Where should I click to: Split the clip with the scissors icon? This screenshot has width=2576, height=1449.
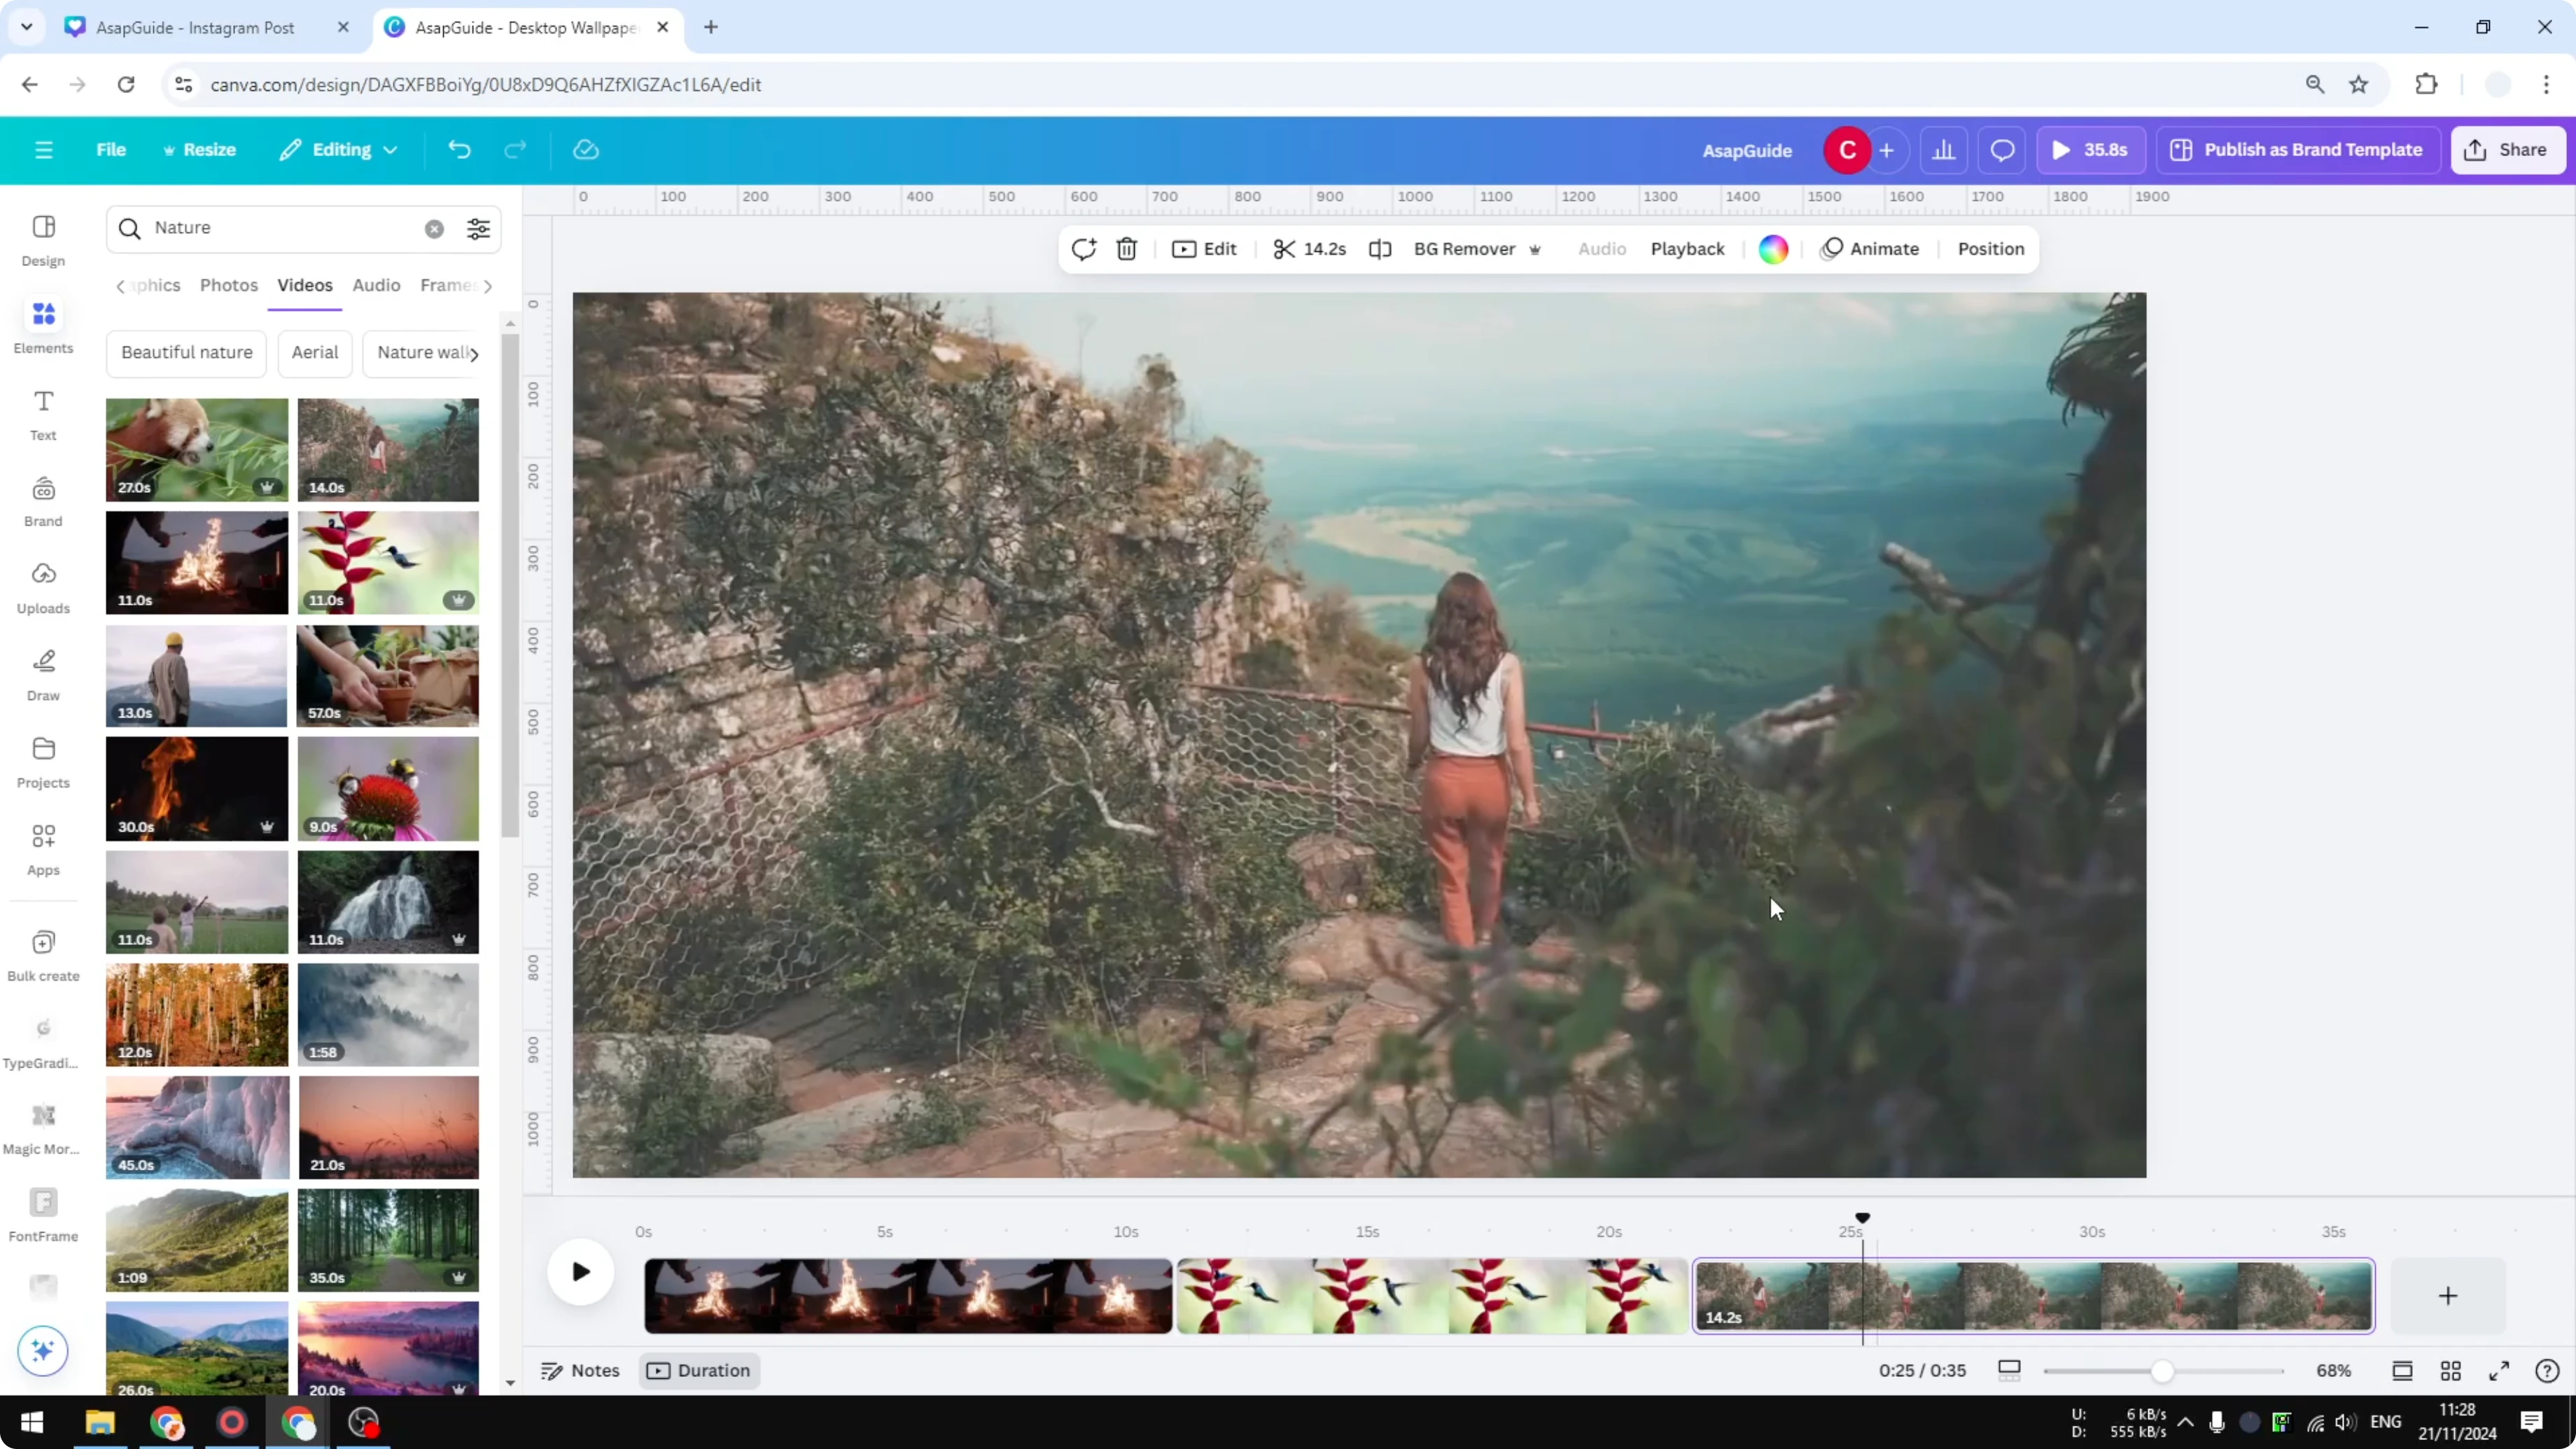(x=1286, y=249)
